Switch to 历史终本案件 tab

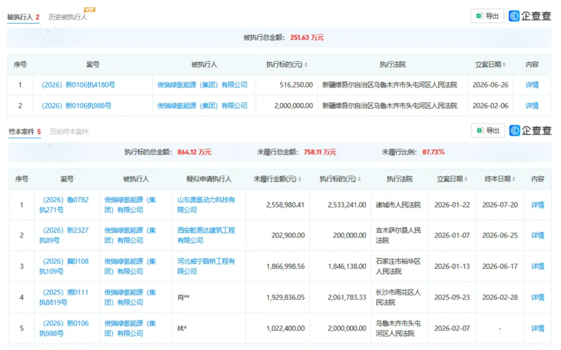(70, 132)
